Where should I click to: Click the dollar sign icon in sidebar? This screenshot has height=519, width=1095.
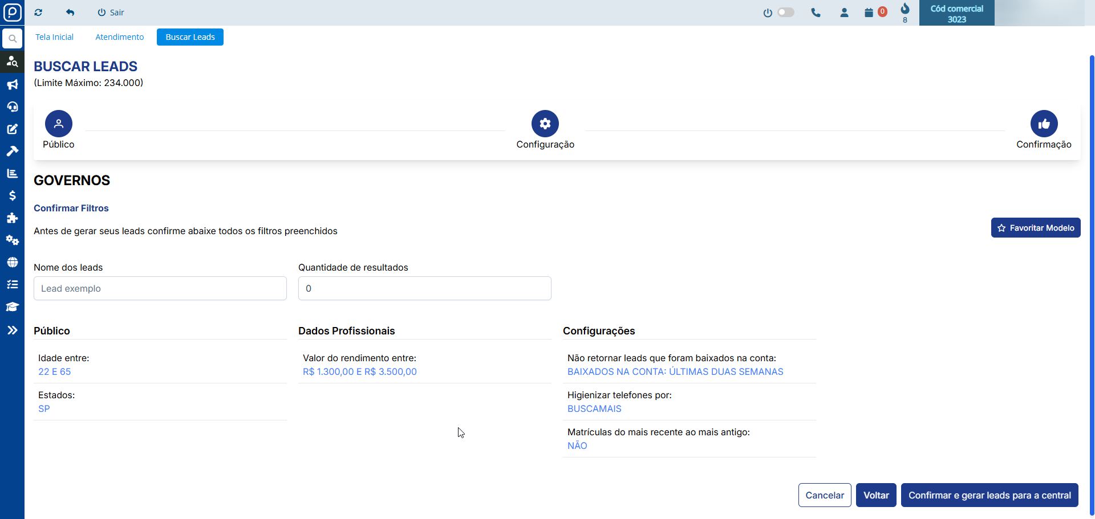pos(12,196)
